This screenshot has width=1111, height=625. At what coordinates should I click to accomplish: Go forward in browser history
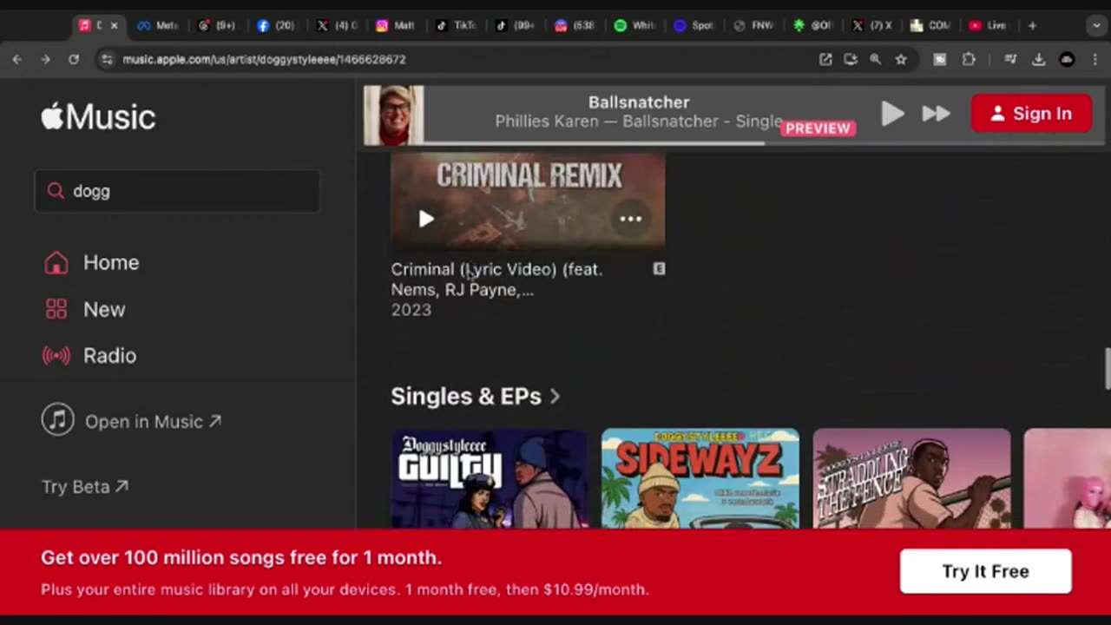[x=45, y=59]
